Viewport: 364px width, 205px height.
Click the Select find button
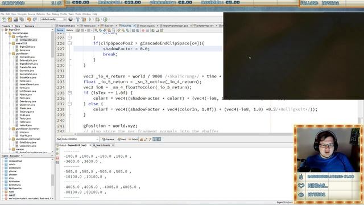pos(133,139)
